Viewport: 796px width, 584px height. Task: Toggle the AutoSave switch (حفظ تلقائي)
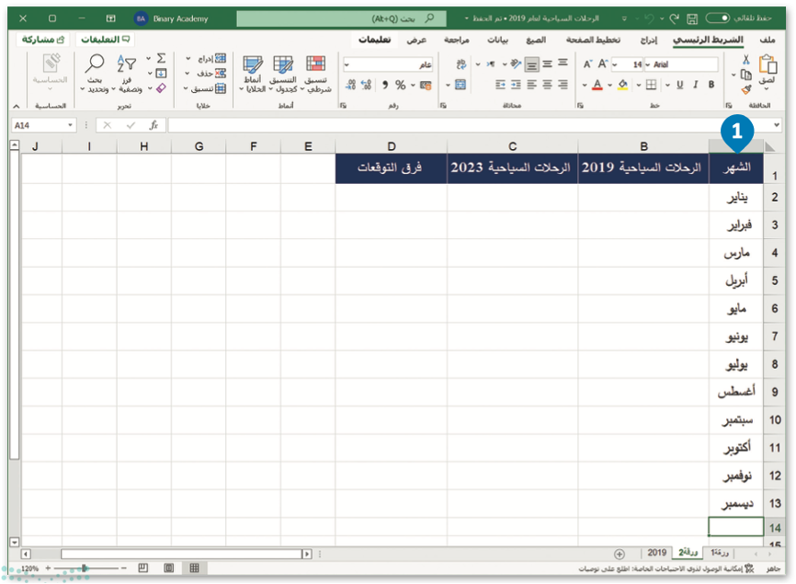coord(718,18)
